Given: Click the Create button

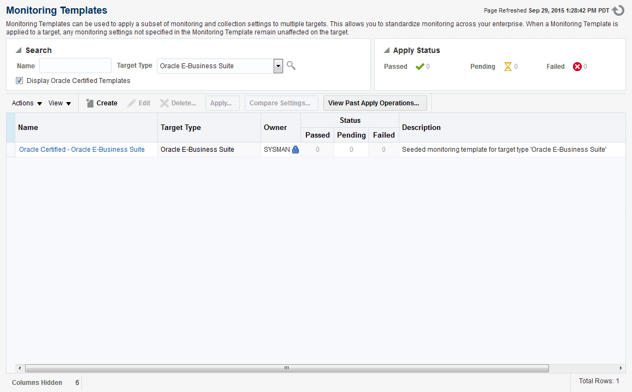Looking at the screenshot, I should (x=102, y=103).
